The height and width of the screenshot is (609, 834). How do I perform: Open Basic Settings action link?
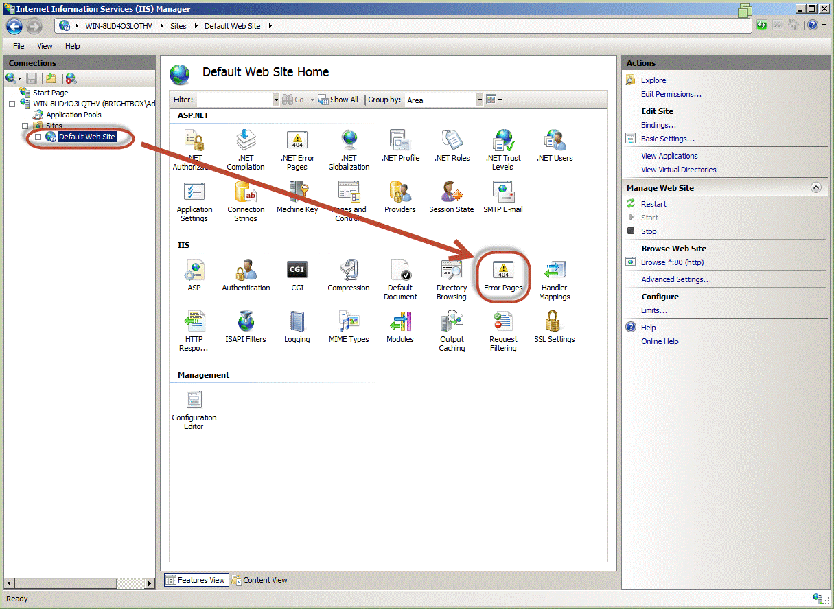[668, 139]
